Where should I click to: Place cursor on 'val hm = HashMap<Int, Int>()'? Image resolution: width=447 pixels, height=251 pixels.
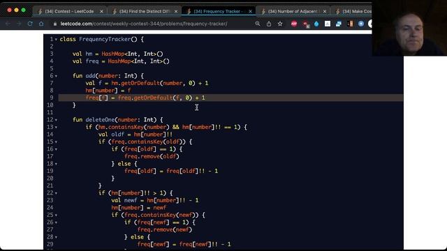[x=118, y=54]
